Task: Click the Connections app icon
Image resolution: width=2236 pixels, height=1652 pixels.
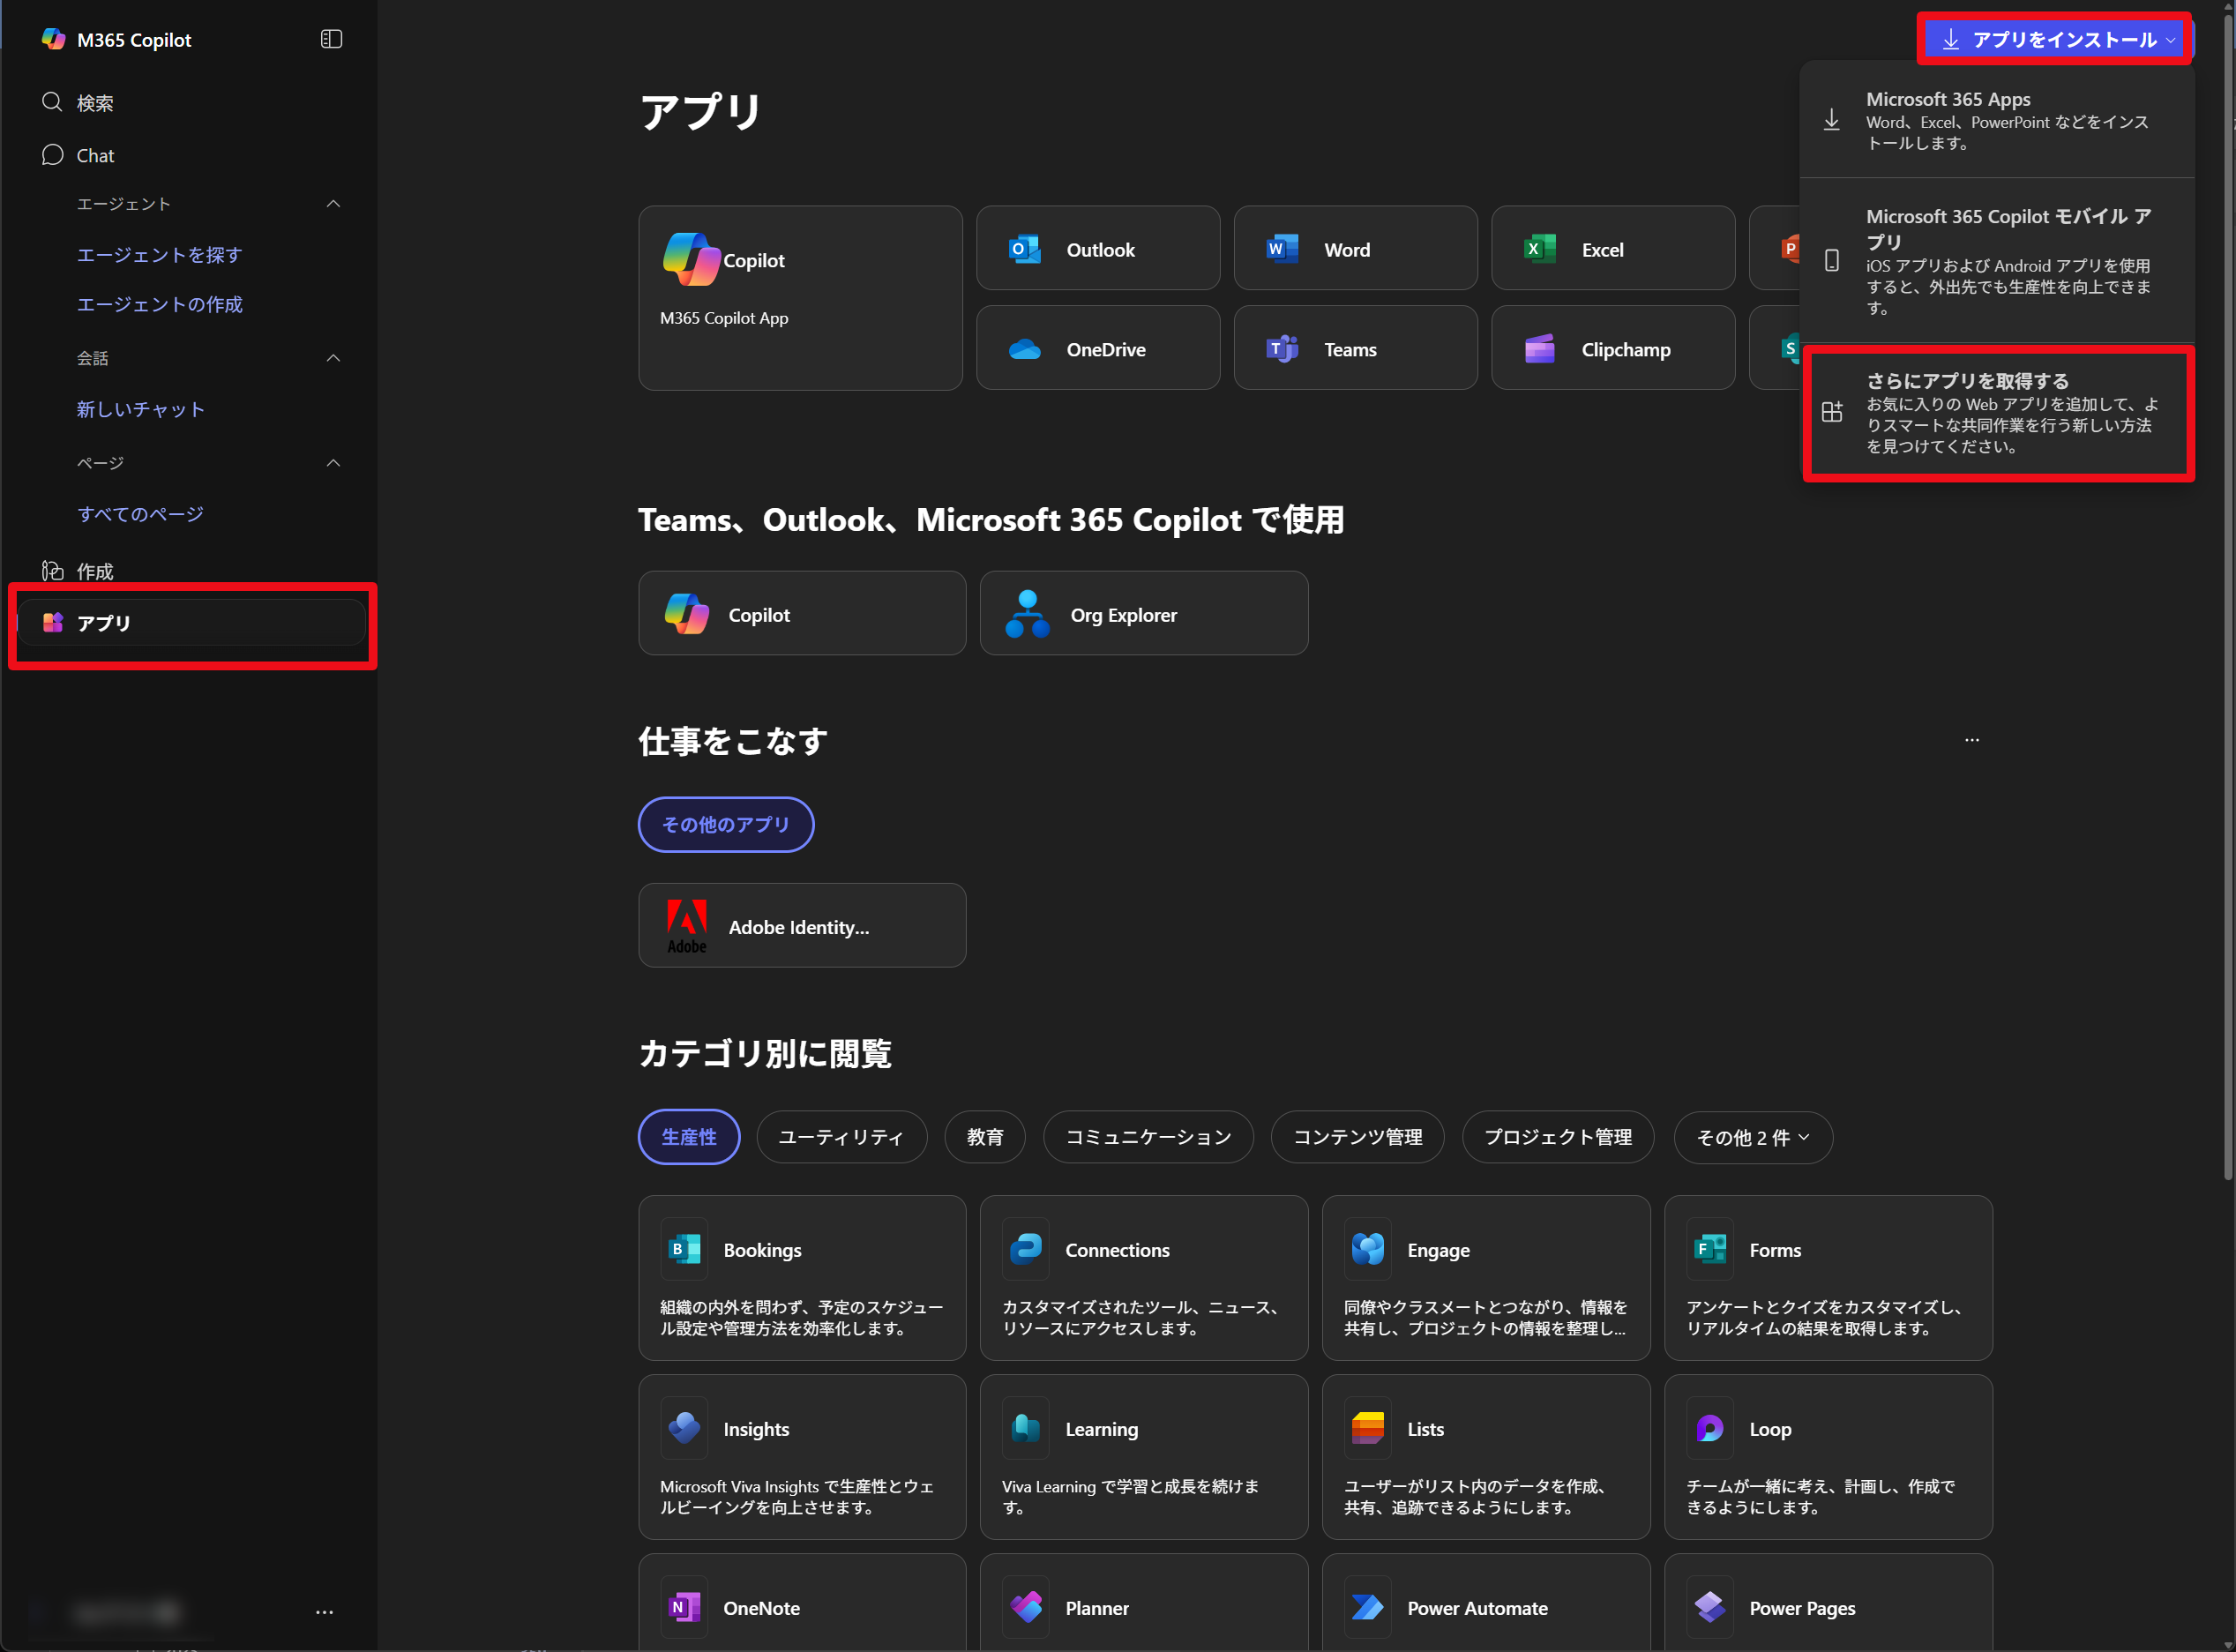Action: (x=1026, y=1249)
